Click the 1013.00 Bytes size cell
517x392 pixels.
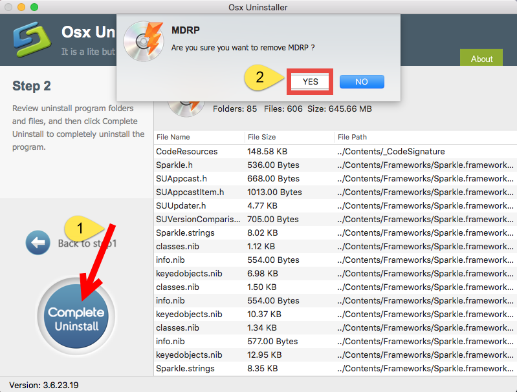[x=274, y=192]
